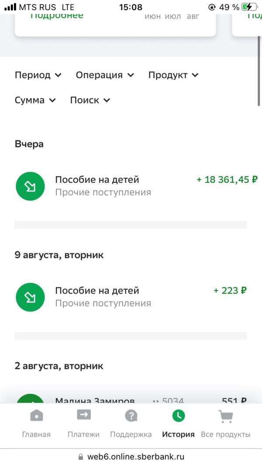Open the Поддержка question mark icon
The width and height of the screenshot is (262, 465).
click(131, 416)
